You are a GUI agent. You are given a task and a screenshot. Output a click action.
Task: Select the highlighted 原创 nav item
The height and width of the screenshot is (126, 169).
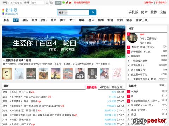15,20
